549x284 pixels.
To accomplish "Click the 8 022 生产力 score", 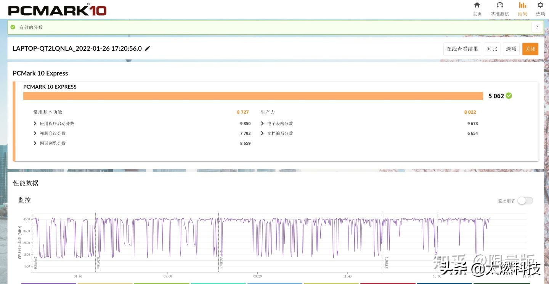I will 470,112.
